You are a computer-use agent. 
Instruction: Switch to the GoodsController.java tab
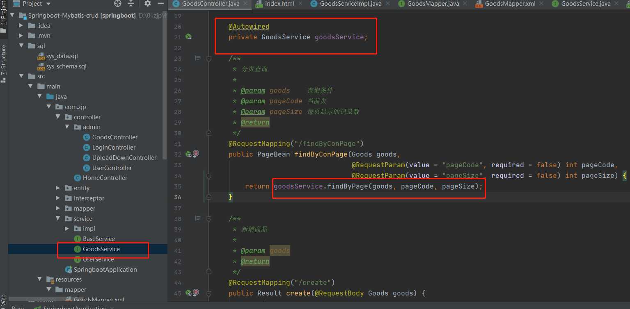click(x=211, y=4)
